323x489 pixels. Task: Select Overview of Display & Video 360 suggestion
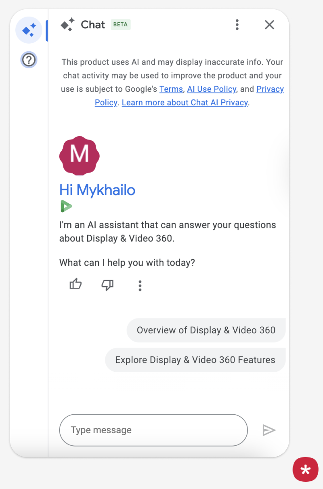tap(206, 330)
